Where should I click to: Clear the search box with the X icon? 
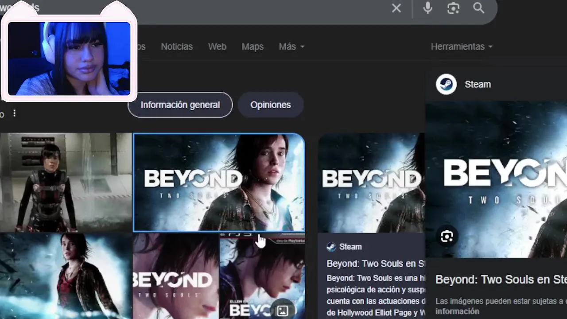[x=396, y=8]
